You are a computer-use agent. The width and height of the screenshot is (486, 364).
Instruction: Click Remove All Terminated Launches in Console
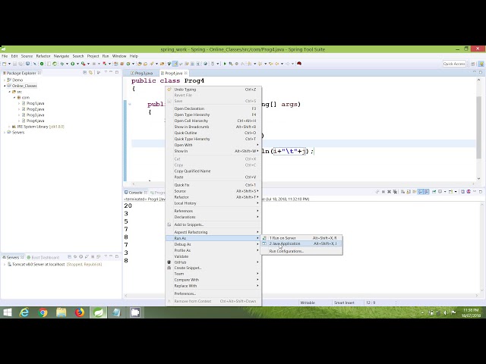click(x=395, y=192)
